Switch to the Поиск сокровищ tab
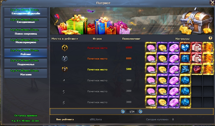The width and height of the screenshot is (215, 126). click(26, 32)
